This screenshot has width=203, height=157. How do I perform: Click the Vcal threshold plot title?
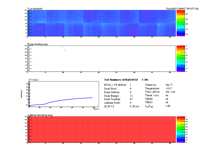pyautogui.click(x=35, y=9)
